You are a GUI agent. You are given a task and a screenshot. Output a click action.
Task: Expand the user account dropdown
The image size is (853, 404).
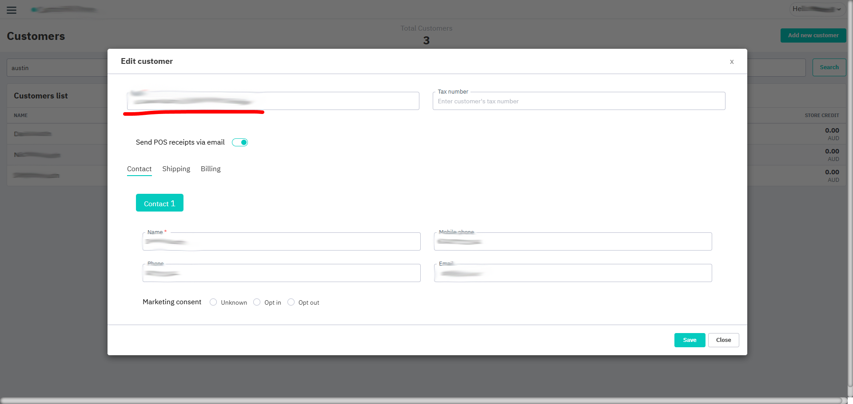click(817, 9)
